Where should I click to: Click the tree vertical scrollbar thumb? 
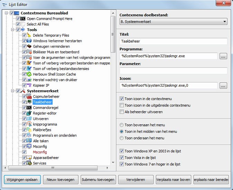[x=113, y=34]
